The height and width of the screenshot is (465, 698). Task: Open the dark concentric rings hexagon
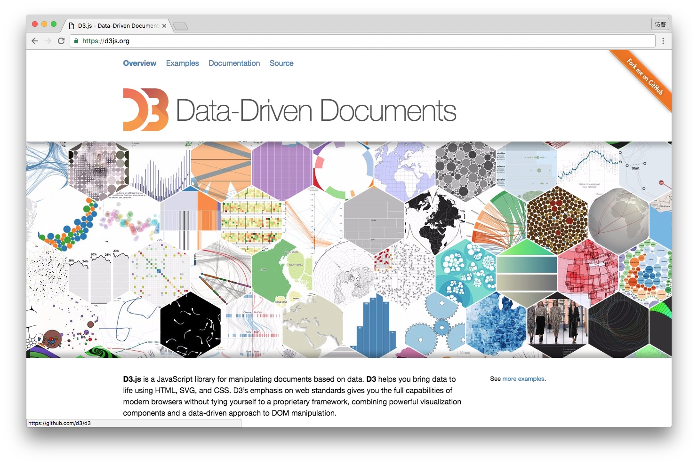pos(619,325)
